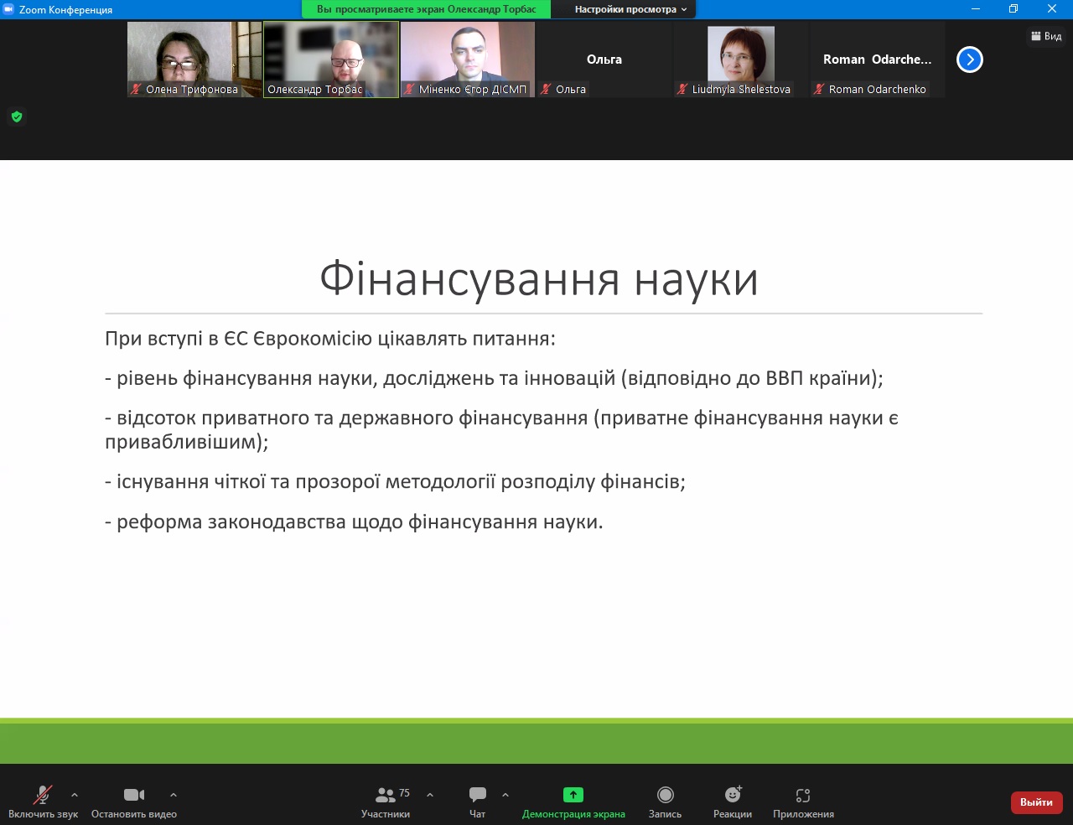Expand the chat options arrow

[505, 795]
